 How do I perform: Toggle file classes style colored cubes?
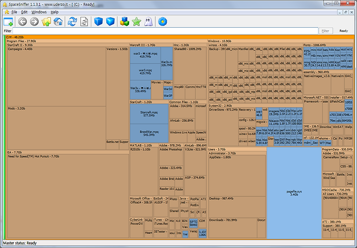point(125,22)
